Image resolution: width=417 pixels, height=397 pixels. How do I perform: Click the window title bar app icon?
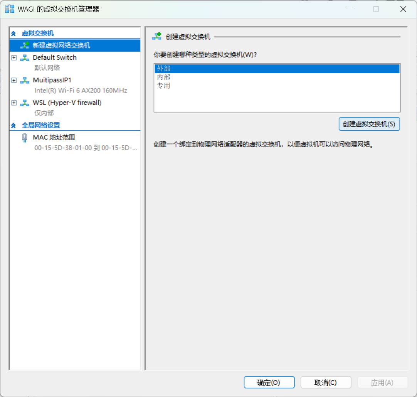(10, 9)
